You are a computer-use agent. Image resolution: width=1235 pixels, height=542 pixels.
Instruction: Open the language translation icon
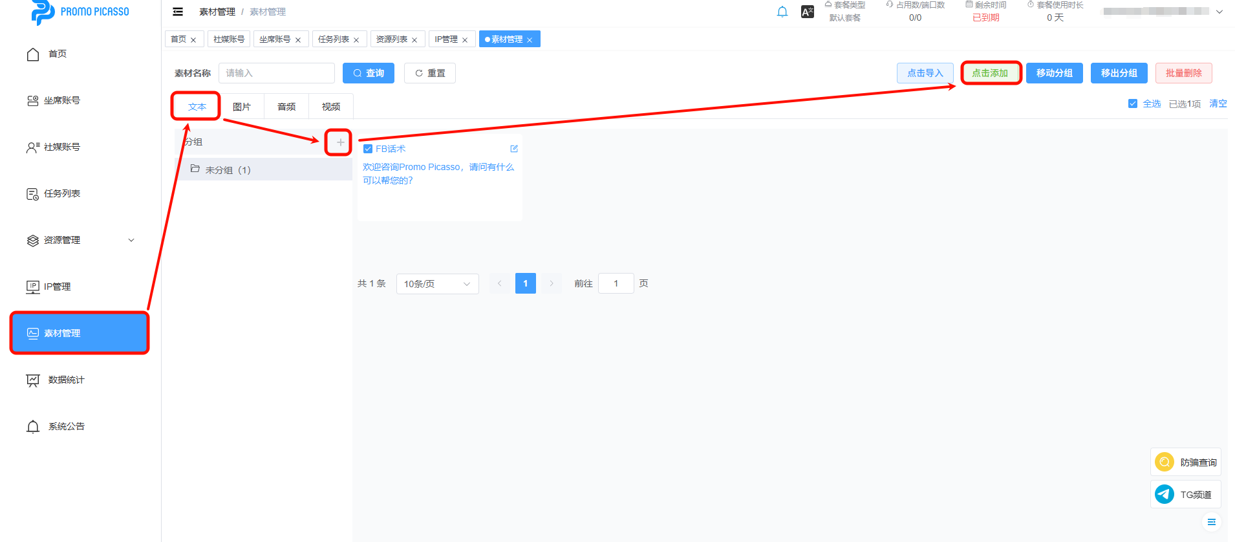(x=808, y=12)
